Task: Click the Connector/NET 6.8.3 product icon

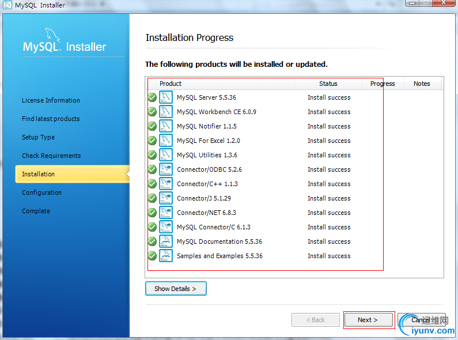Action: (165, 213)
